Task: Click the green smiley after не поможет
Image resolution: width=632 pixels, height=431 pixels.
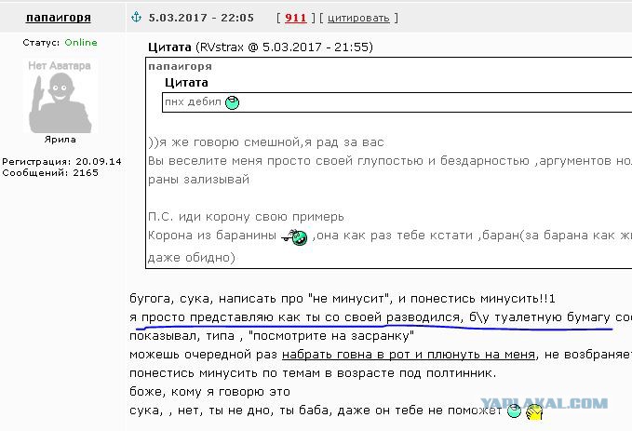Action: [x=514, y=411]
